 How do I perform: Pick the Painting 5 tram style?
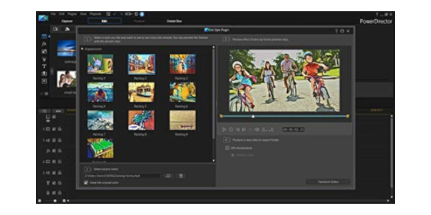coord(141,92)
